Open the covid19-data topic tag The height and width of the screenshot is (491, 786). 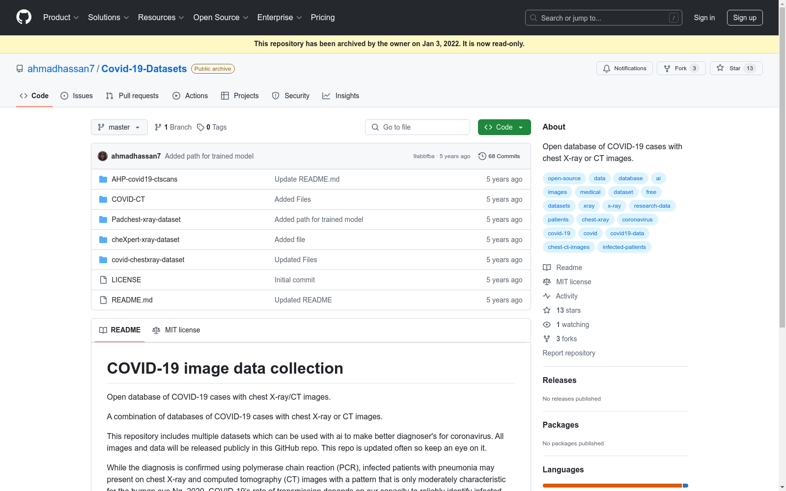[x=627, y=233]
